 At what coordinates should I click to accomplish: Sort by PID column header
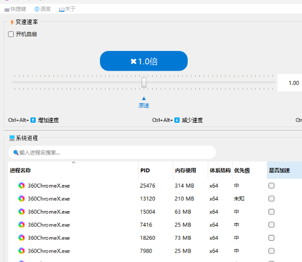(156, 171)
